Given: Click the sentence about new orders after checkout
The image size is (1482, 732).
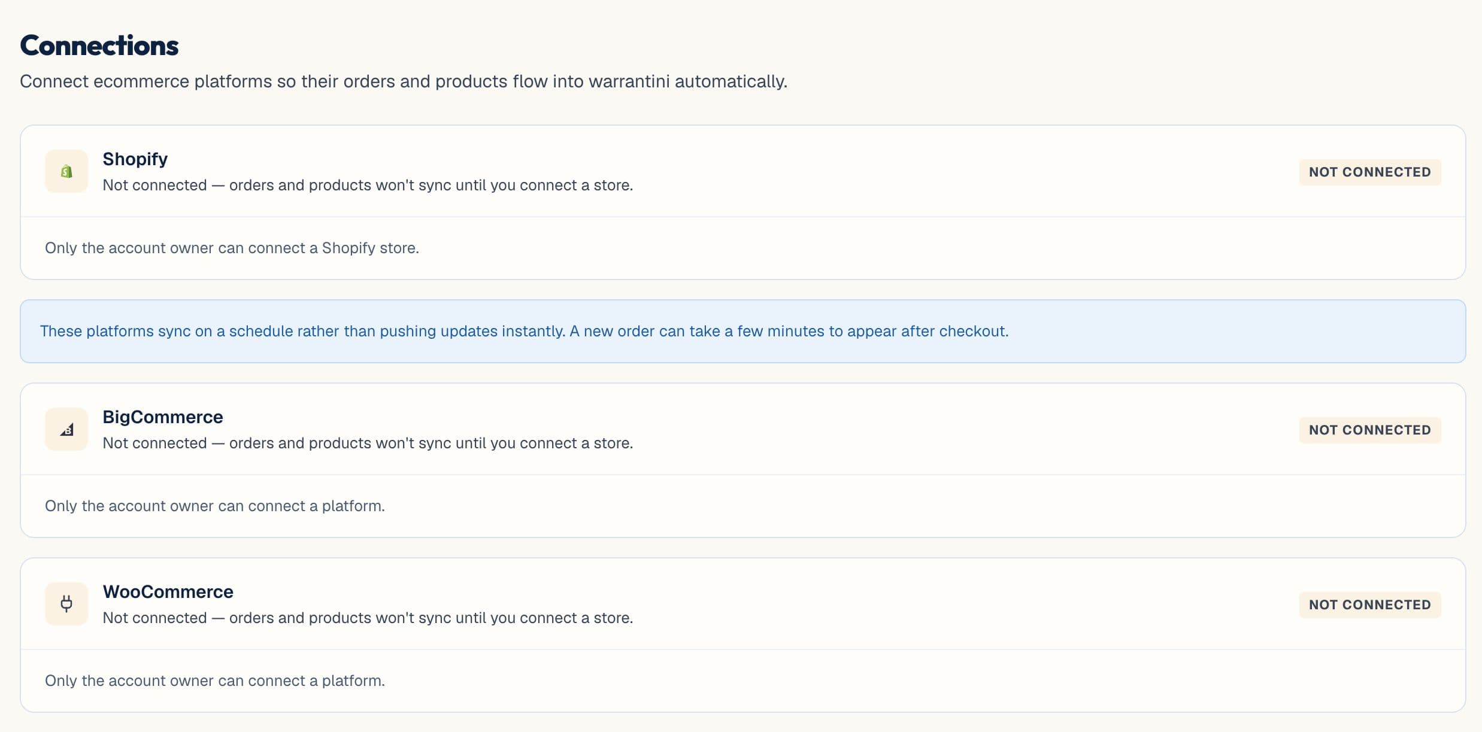Looking at the screenshot, I should [x=789, y=331].
